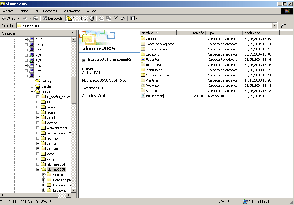Open the Herramientas menu
Screen dimensions: 294x205
(x=72, y=11)
